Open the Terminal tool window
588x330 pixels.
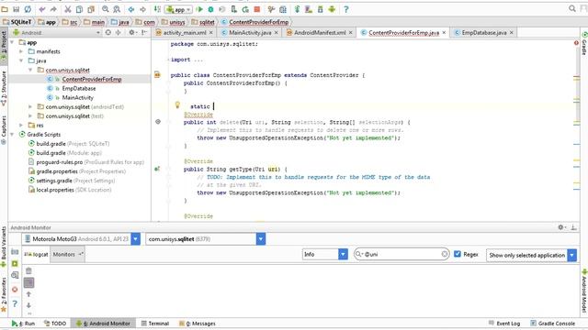(155, 324)
